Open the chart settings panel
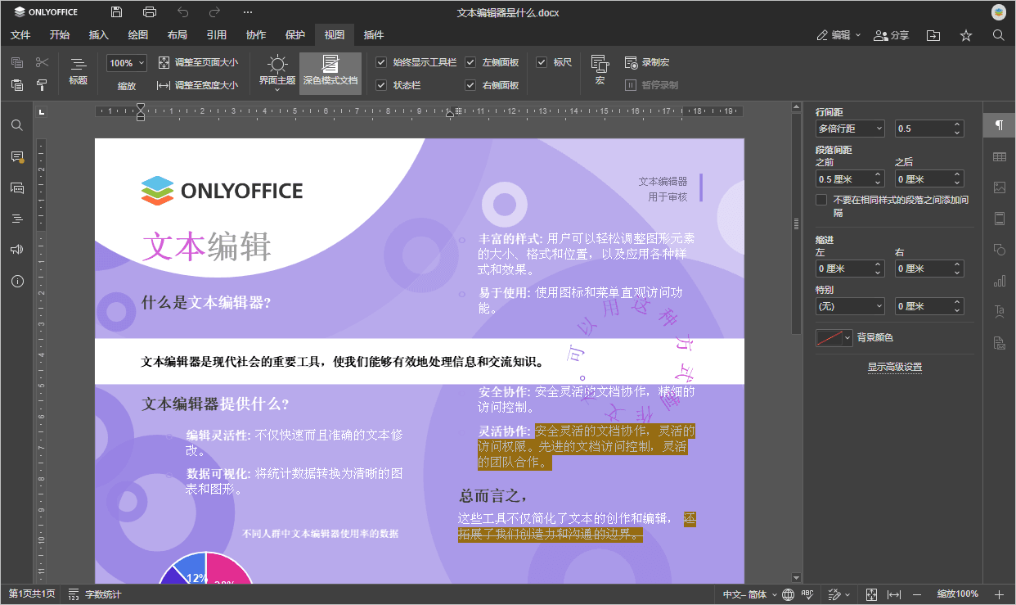The width and height of the screenshot is (1016, 605). click(999, 281)
